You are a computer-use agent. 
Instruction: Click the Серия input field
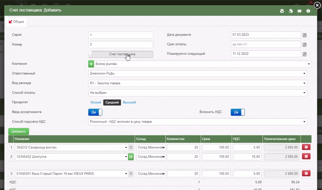[x=121, y=35]
